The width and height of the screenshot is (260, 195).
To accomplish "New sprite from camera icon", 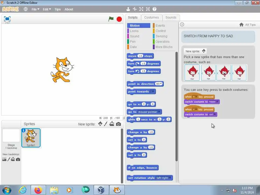I will tap(118, 124).
